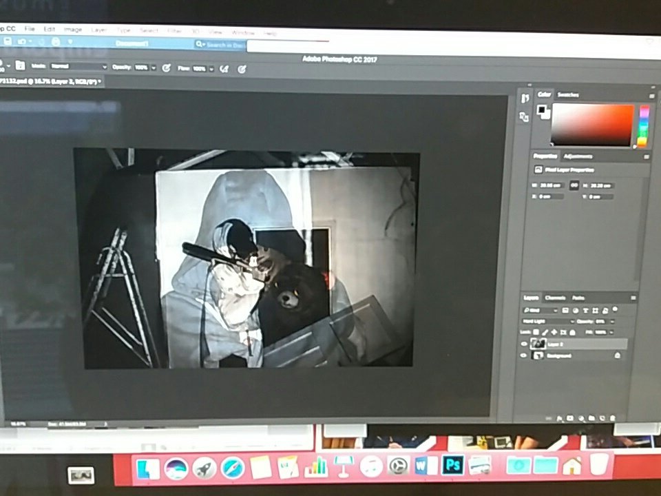Expand the layer Fill dropdown arrow
The height and width of the screenshot is (496, 661).
(611, 332)
